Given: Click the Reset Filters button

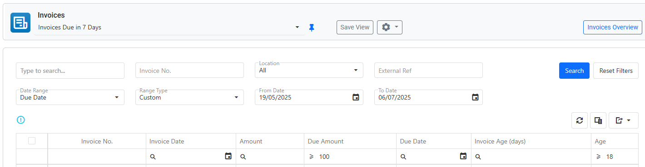Looking at the screenshot, I should (x=616, y=71).
